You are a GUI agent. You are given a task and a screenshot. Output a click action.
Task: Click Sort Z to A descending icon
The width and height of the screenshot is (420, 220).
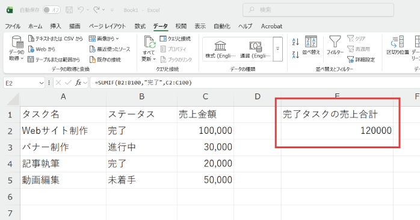(x=295, y=55)
